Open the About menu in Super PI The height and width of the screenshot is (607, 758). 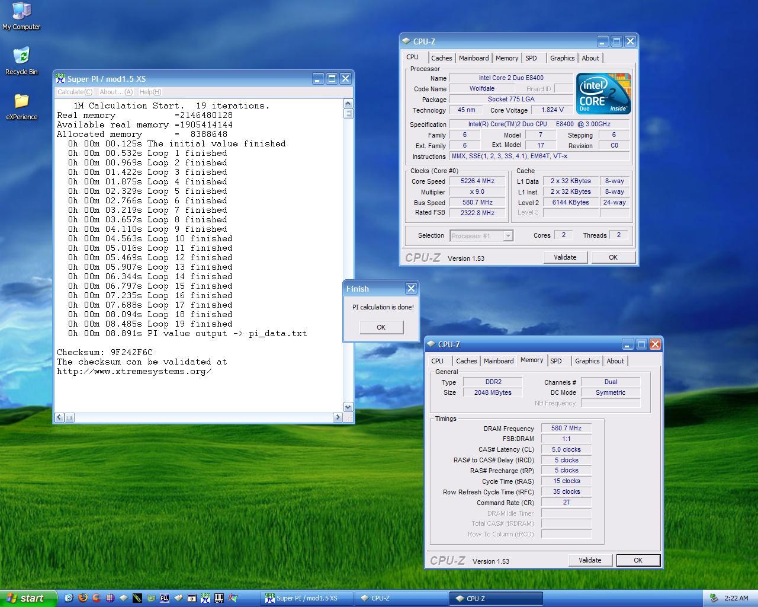click(116, 92)
